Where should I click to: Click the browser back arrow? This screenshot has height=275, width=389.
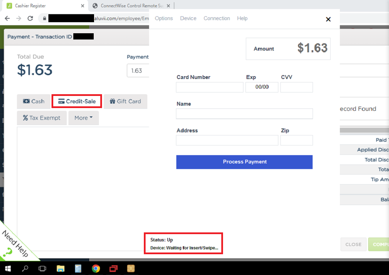click(x=7, y=18)
